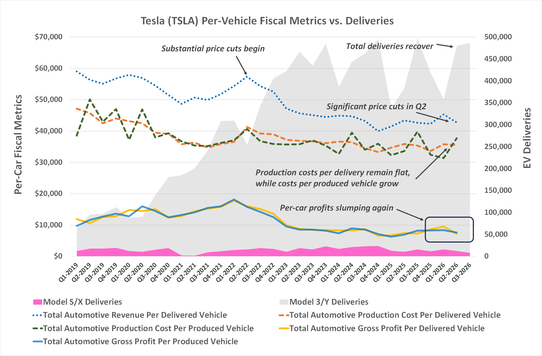Click the 'Model 3/Y Deliveries' legend label
Viewport: 542px width, 356px height.
coord(329,302)
